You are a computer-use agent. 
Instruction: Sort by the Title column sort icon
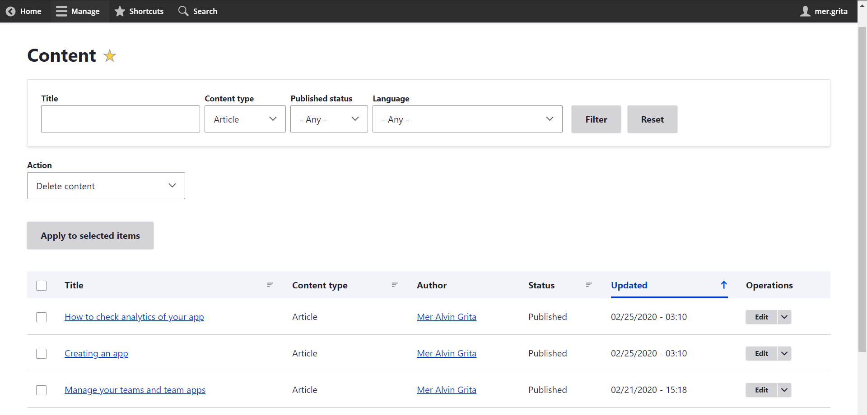[x=270, y=285]
